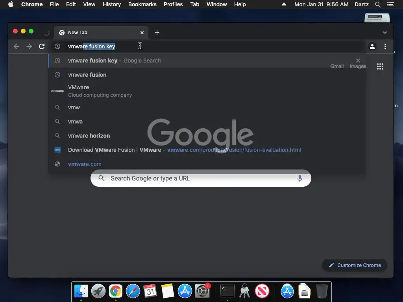Open Calendar from the Dock
The image size is (403, 302).
tap(150, 291)
